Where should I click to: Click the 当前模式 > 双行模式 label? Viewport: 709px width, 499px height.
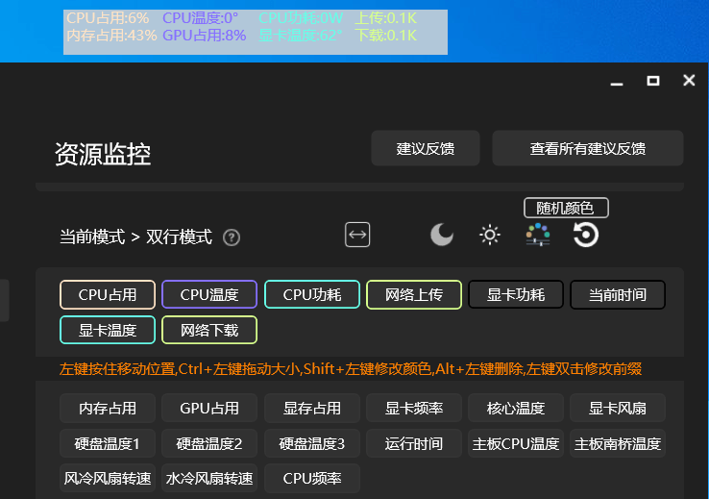tap(135, 237)
